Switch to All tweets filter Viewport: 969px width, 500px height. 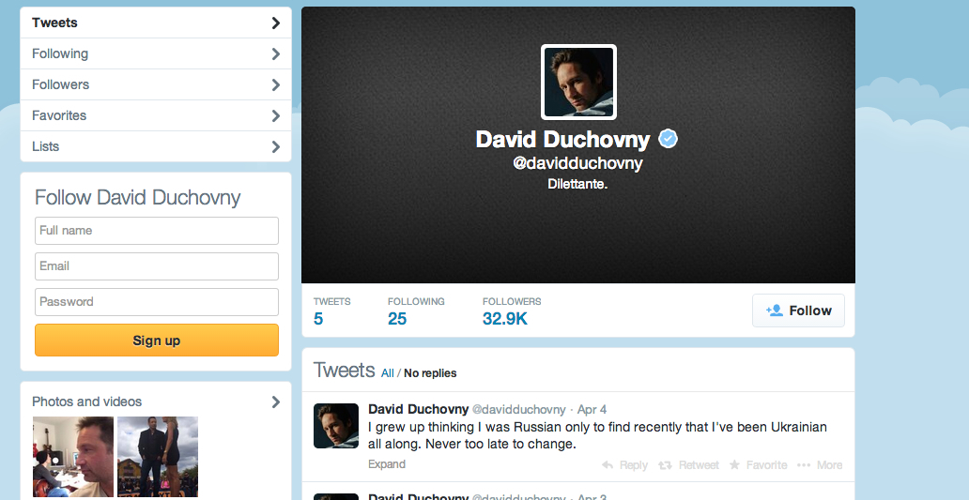pyautogui.click(x=388, y=372)
